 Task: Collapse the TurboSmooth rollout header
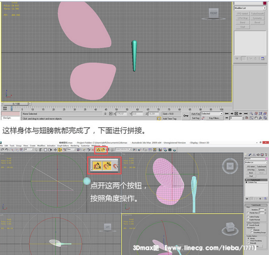click(256, 205)
